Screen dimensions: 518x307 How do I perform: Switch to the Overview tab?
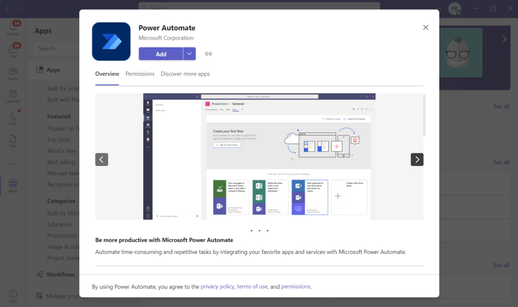click(107, 74)
